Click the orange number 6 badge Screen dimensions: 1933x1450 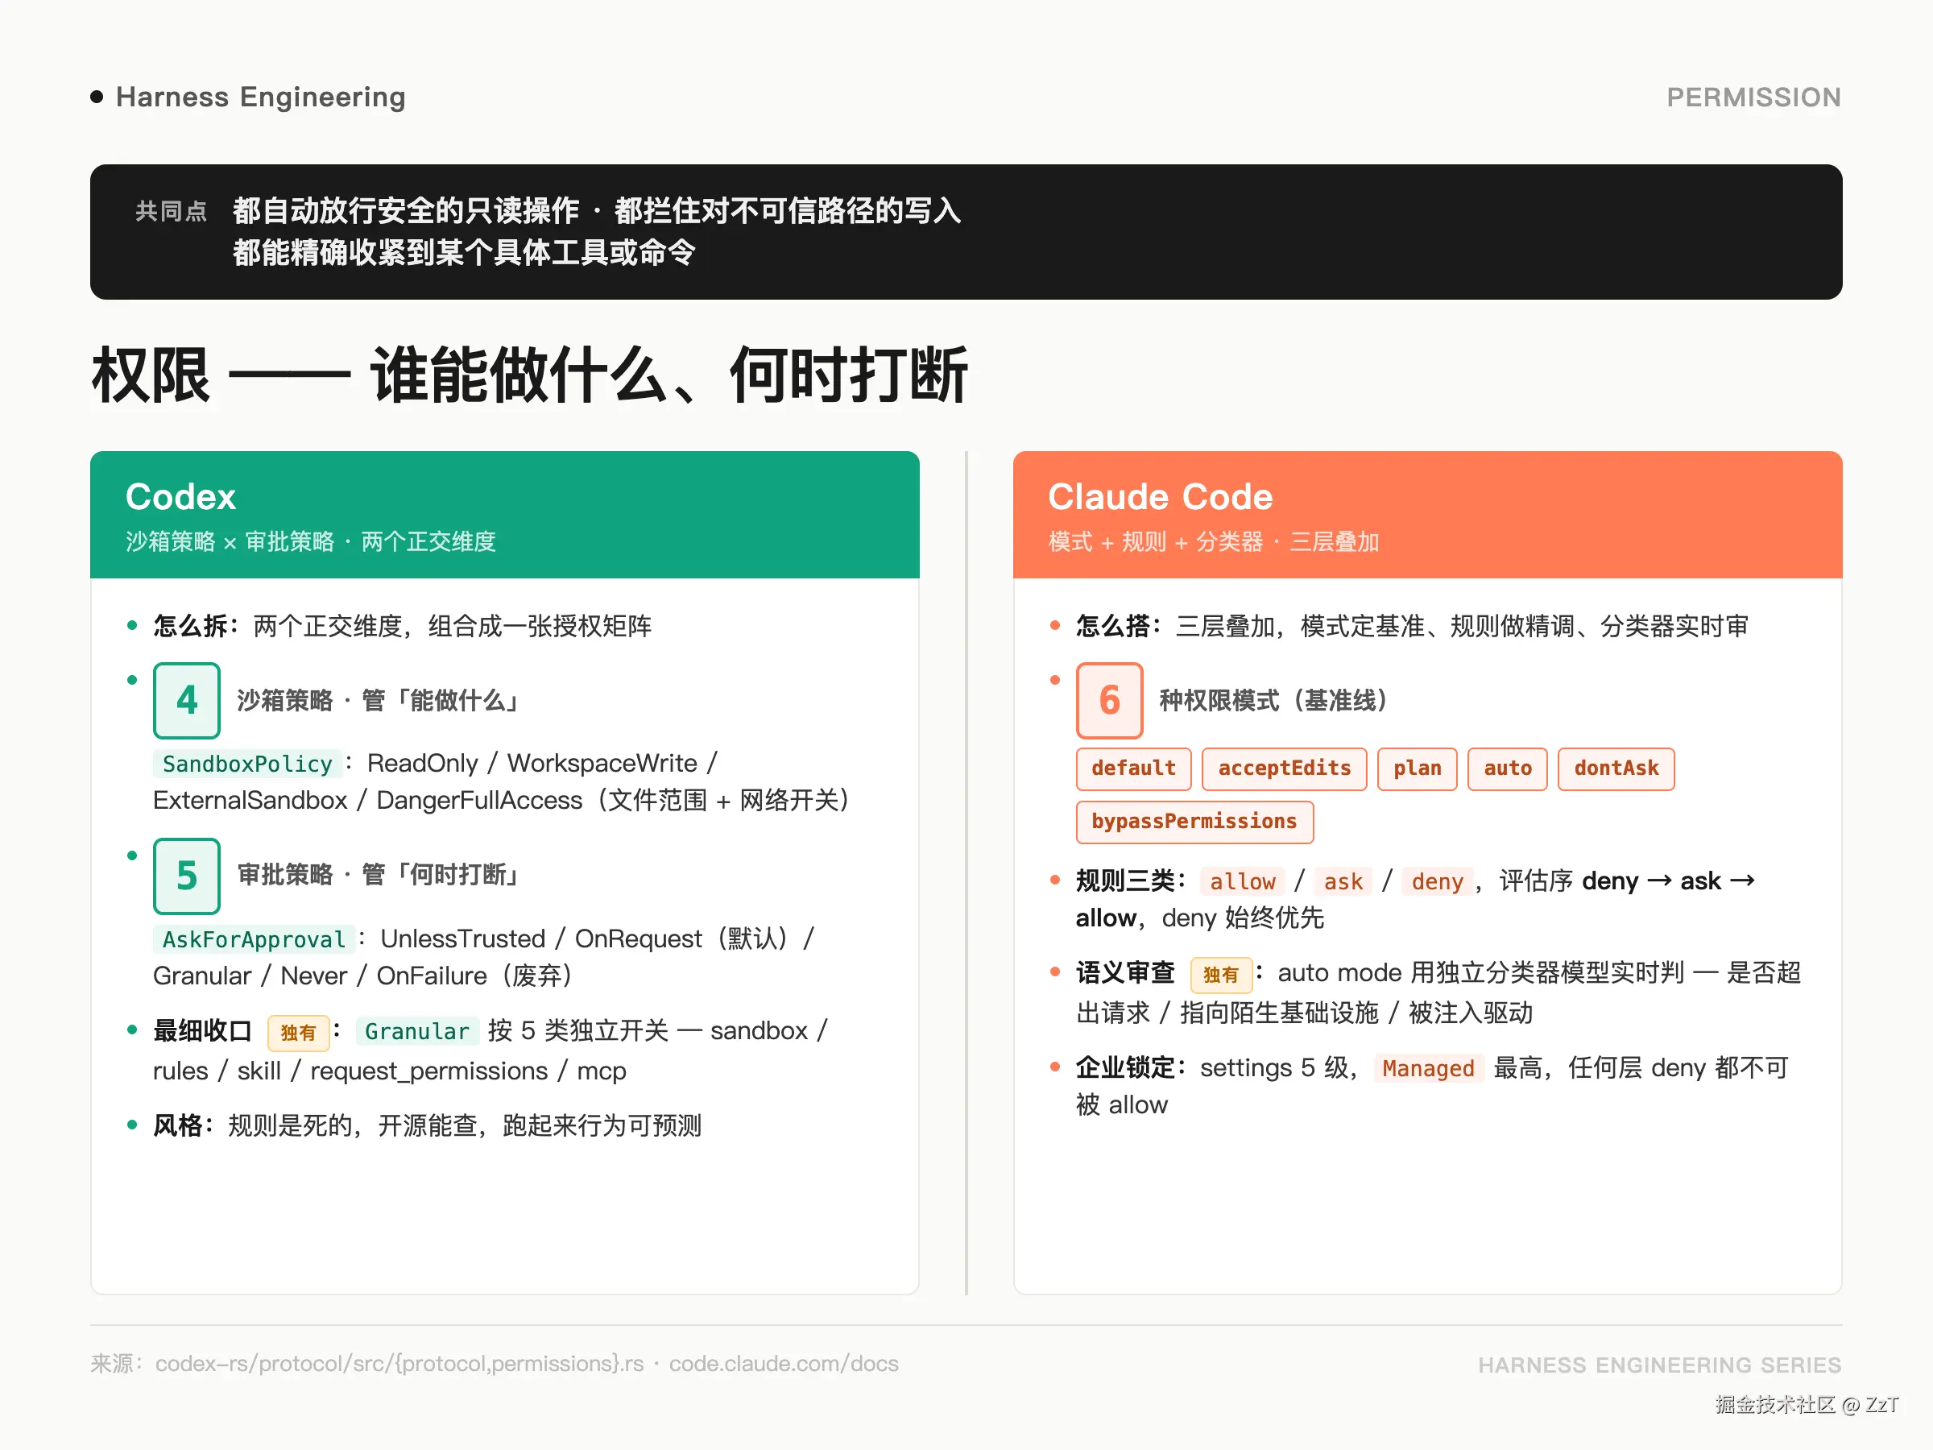click(x=1109, y=700)
